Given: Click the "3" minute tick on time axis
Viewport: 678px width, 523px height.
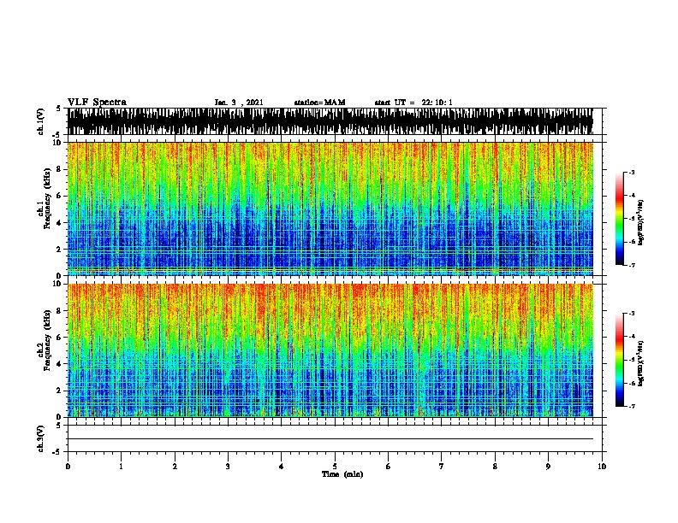Looking at the screenshot, I should click(228, 467).
